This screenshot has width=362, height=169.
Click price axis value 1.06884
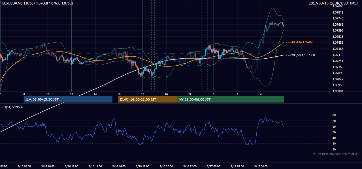pyautogui.click(x=338, y=91)
